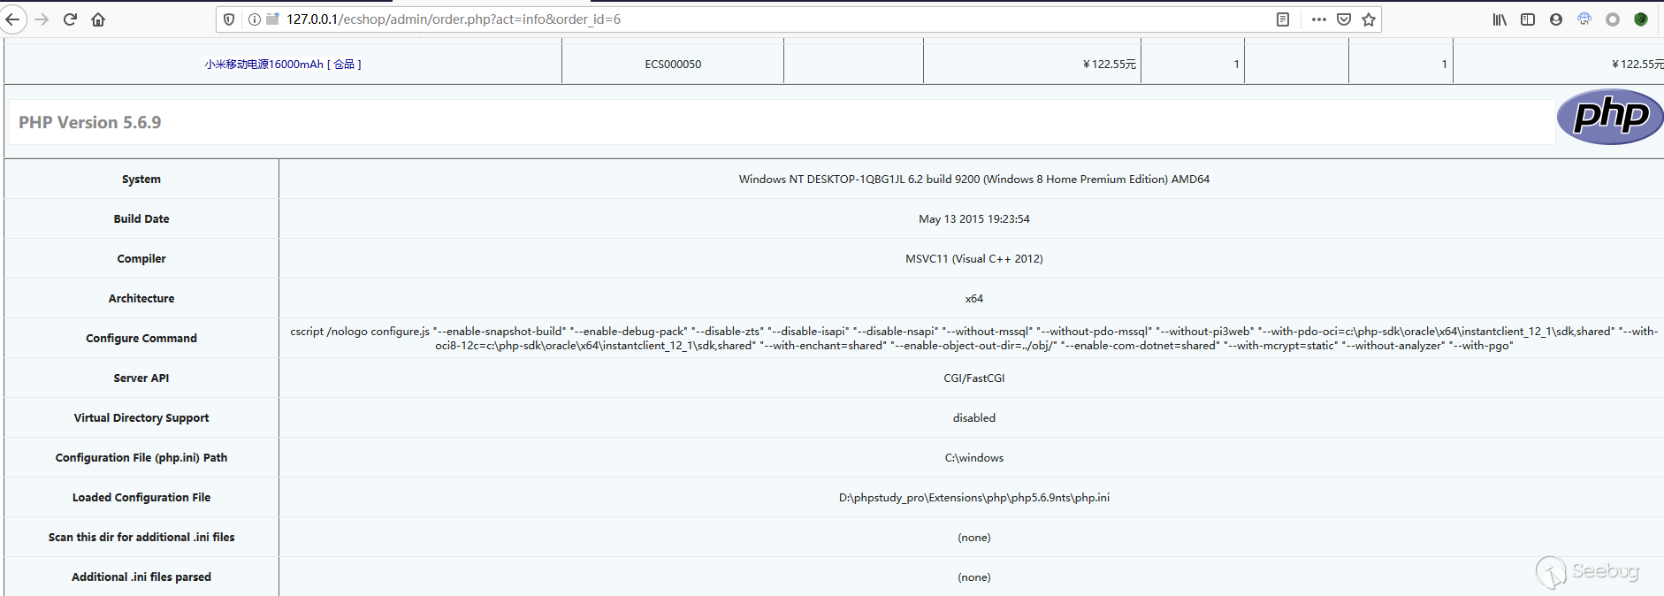
Task: Bookmark this page with the star
Action: 1369,19
